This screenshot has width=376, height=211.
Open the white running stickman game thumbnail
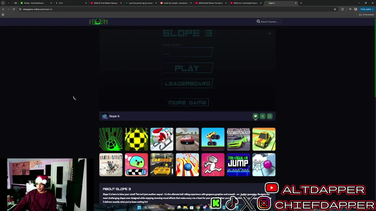(x=213, y=165)
